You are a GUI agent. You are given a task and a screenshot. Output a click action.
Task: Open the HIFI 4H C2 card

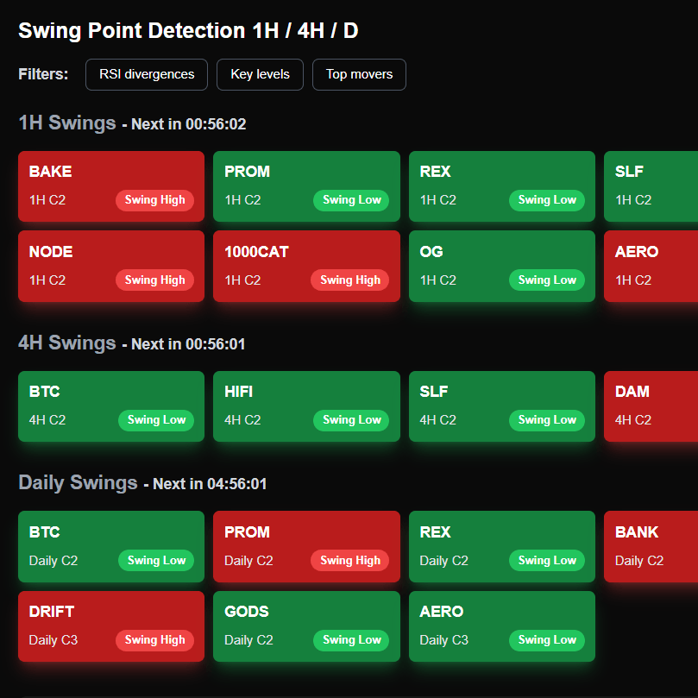[306, 406]
